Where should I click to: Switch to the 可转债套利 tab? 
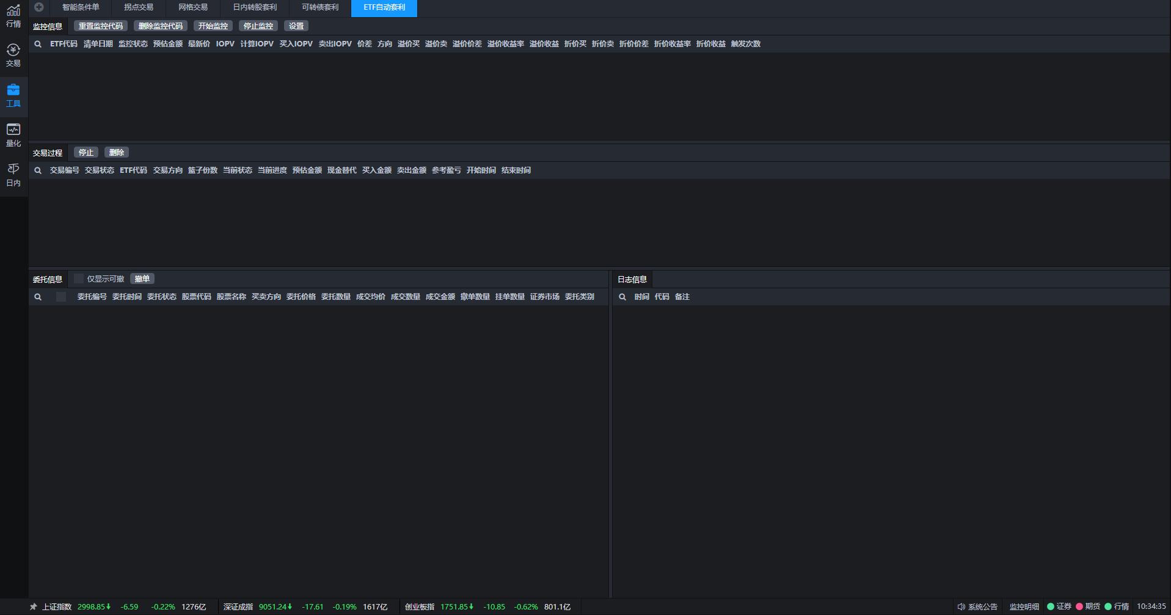pyautogui.click(x=319, y=7)
